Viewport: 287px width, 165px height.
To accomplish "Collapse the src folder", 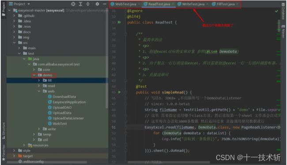I will [x=14, y=43].
